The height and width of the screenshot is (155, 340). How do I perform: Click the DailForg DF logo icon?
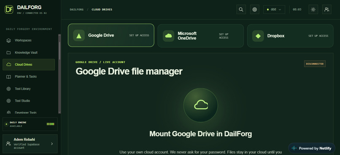click(9, 10)
